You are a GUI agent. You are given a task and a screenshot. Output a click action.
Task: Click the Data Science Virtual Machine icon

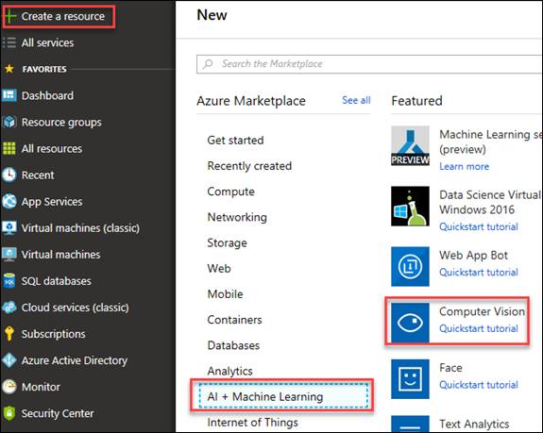[410, 207]
